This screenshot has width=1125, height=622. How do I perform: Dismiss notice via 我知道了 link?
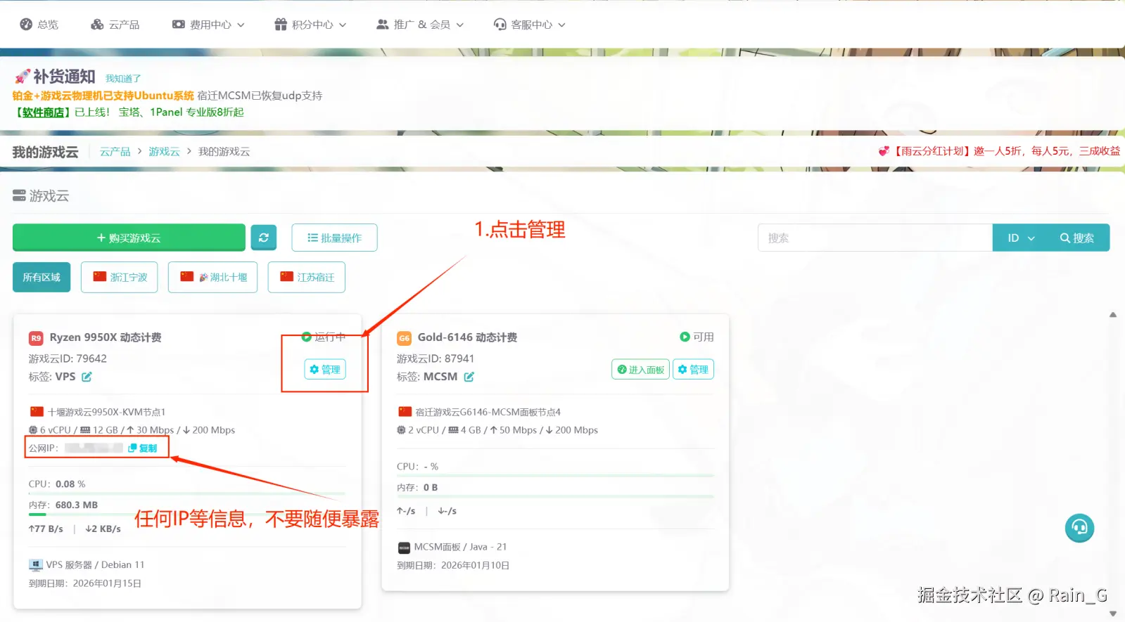click(x=123, y=79)
